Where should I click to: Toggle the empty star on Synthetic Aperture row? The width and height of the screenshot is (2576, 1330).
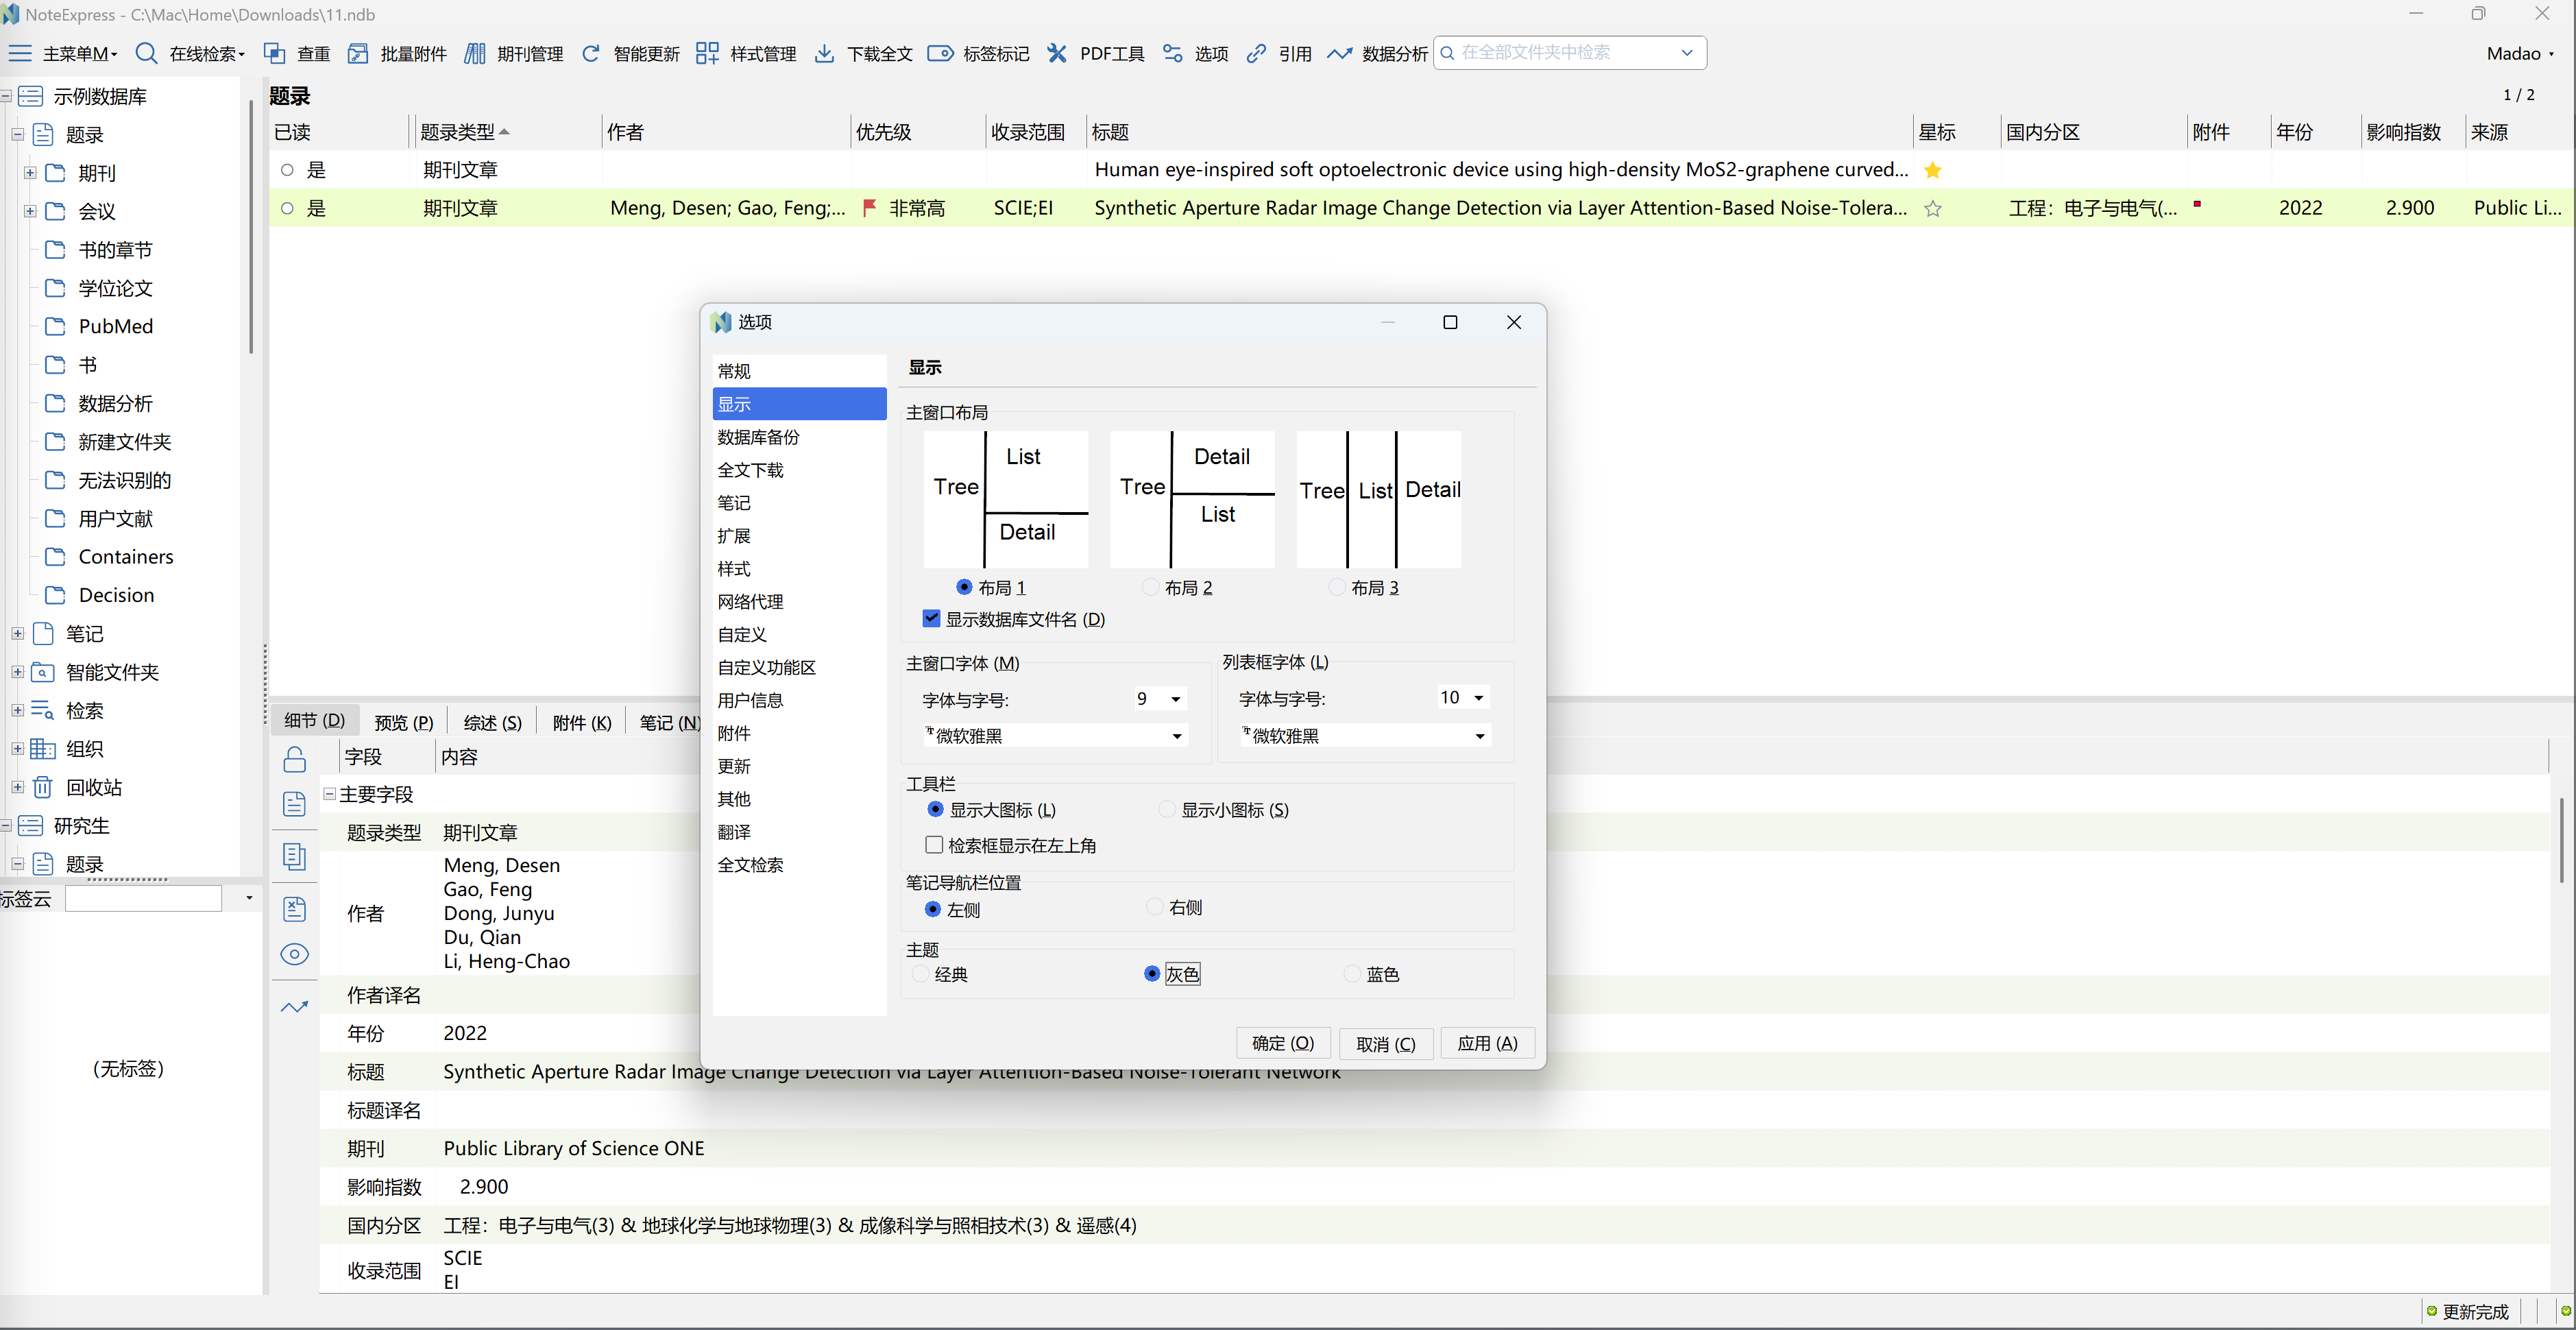pos(1932,208)
